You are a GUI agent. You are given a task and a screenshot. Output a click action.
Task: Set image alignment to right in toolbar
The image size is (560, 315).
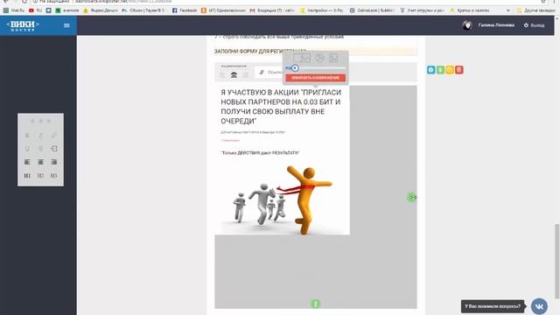[x=245, y=74]
